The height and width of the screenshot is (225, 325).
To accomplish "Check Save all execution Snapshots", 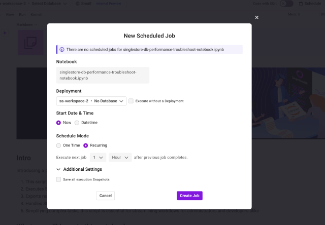I will click(59, 179).
